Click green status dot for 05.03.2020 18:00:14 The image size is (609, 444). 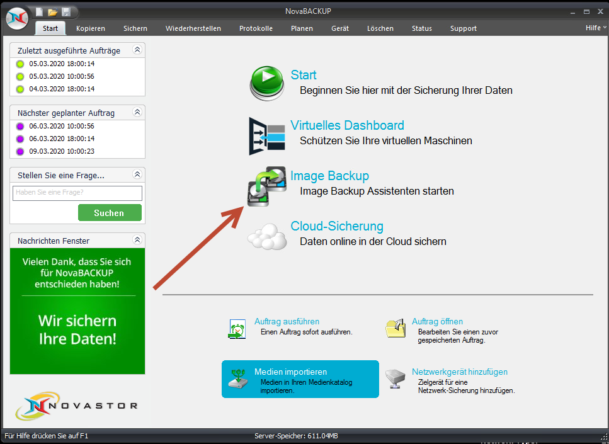(x=20, y=64)
